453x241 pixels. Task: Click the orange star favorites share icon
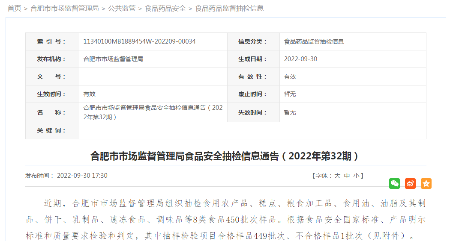(426, 184)
